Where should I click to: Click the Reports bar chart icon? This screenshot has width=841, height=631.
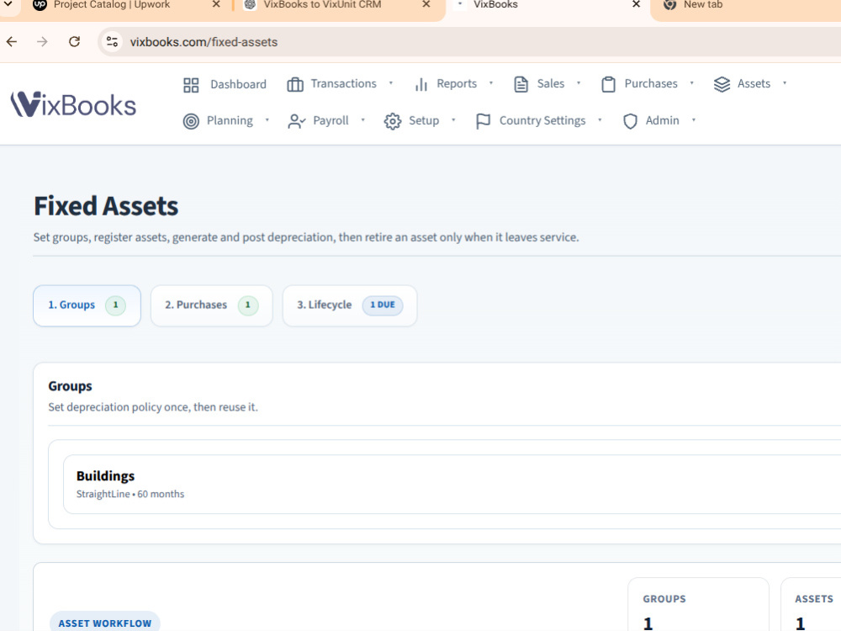421,84
